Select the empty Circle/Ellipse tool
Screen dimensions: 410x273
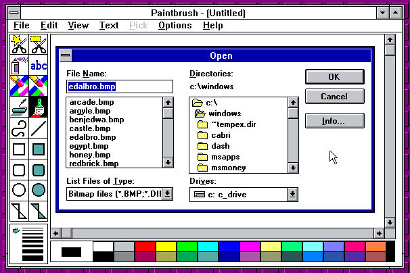(20, 190)
